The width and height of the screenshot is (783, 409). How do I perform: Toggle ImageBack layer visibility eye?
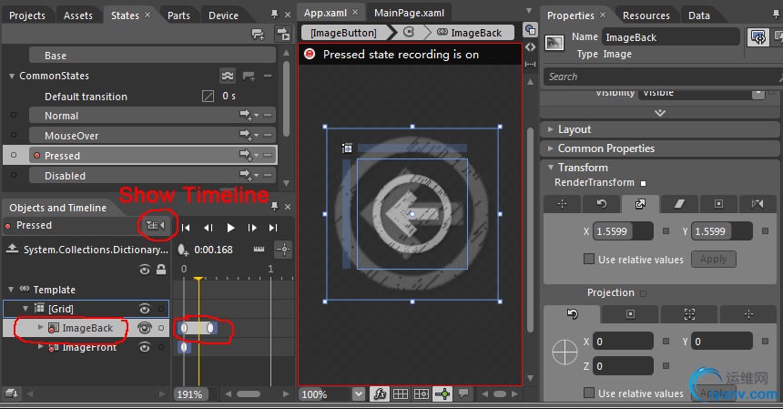[x=145, y=328]
